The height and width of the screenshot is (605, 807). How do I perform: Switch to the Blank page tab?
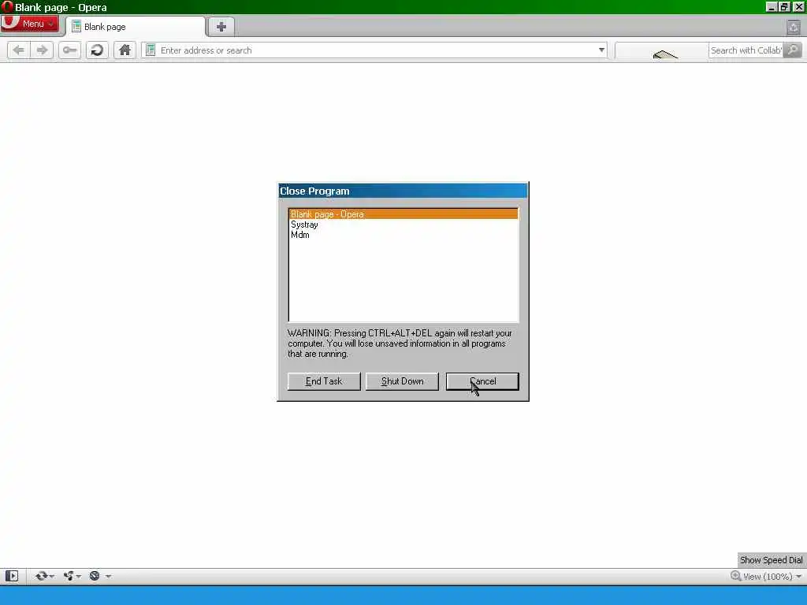pyautogui.click(x=136, y=27)
